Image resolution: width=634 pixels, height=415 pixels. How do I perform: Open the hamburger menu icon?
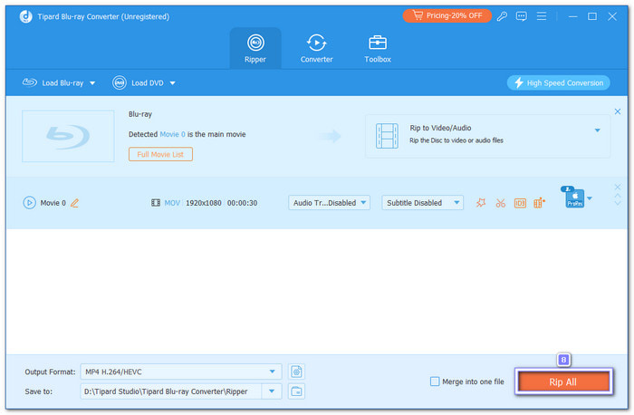tap(541, 16)
